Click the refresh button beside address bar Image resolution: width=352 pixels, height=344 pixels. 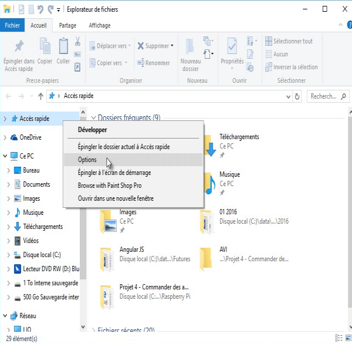297,96
